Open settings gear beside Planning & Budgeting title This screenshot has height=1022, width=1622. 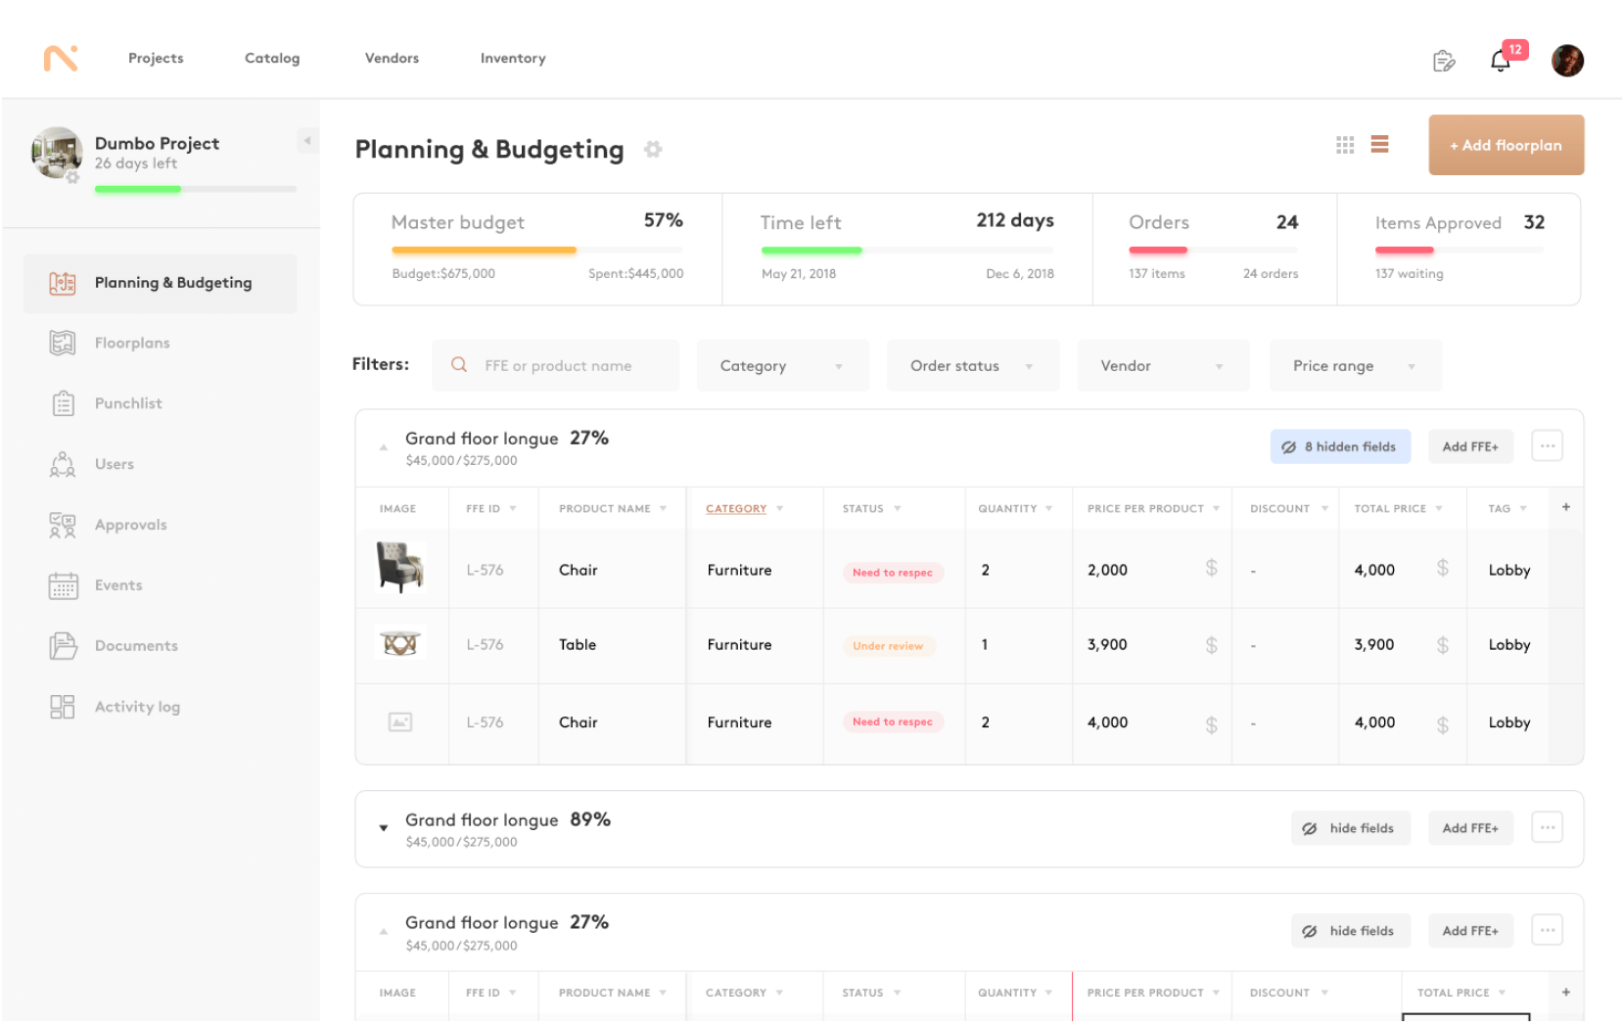653,149
